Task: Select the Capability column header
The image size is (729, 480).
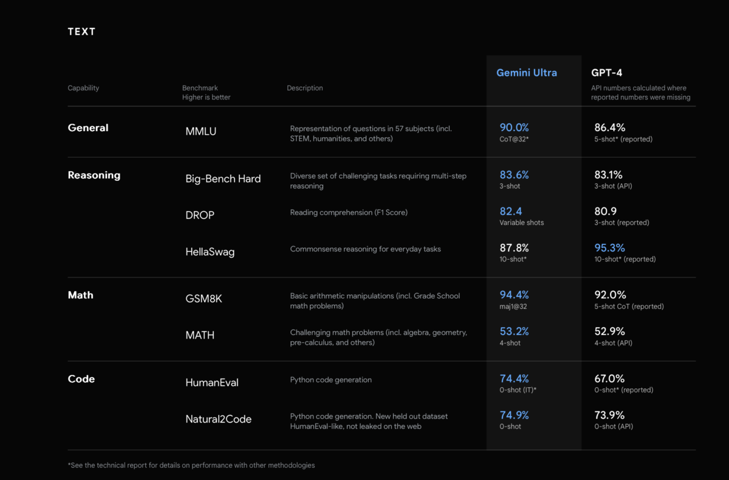Action: pyautogui.click(x=83, y=88)
